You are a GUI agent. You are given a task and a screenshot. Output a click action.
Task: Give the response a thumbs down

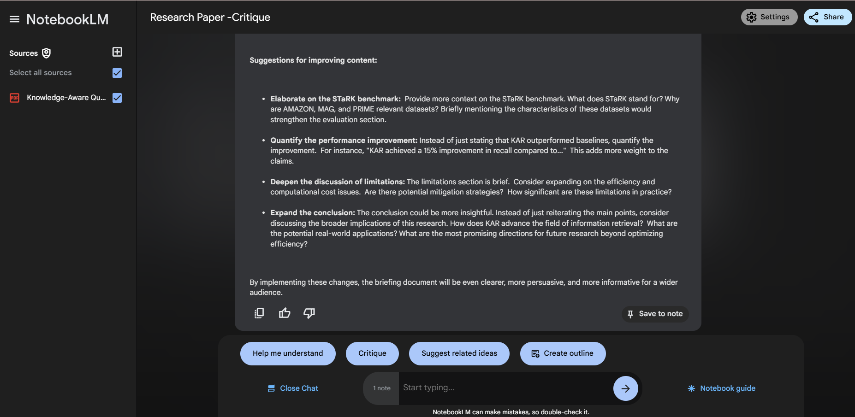(x=309, y=313)
